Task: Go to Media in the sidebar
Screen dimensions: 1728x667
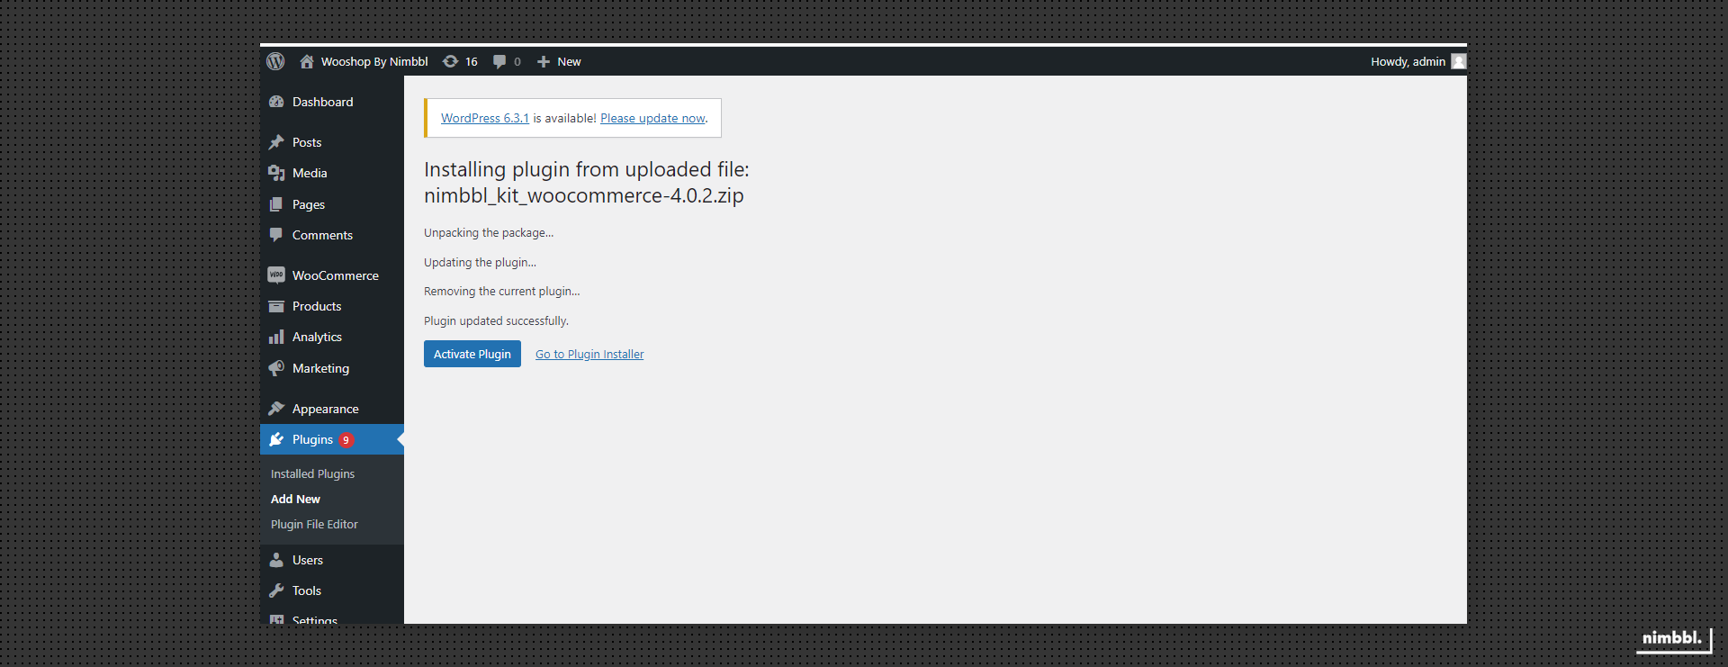Action: point(332,173)
